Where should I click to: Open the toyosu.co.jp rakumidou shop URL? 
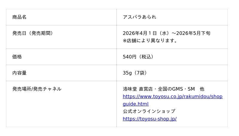coord(172,97)
